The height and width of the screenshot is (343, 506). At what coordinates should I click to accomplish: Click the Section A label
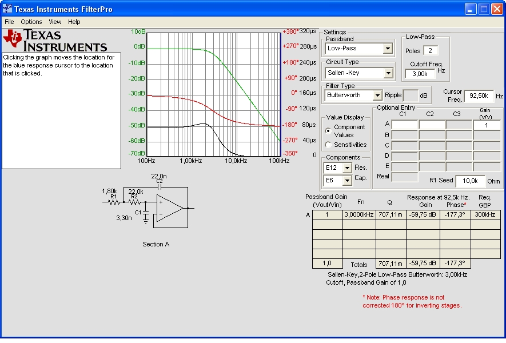(x=156, y=244)
